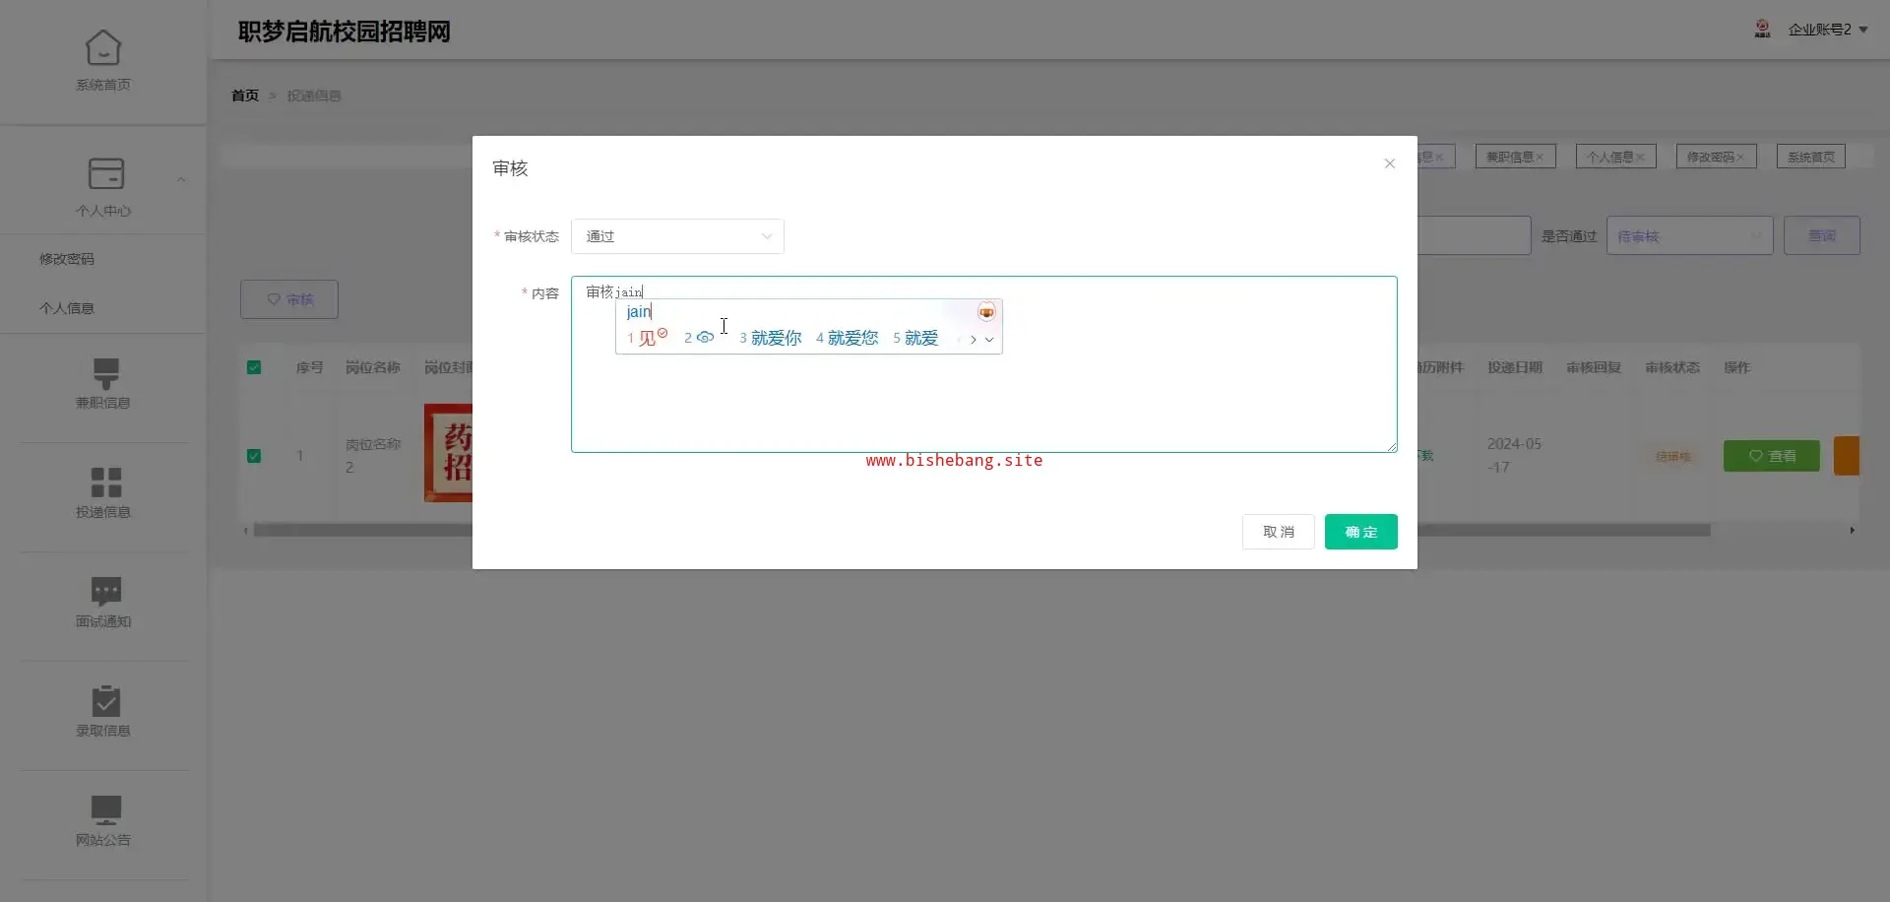Pick IME candidate 5 就爱
This screenshot has height=902, width=1890.
point(915,338)
